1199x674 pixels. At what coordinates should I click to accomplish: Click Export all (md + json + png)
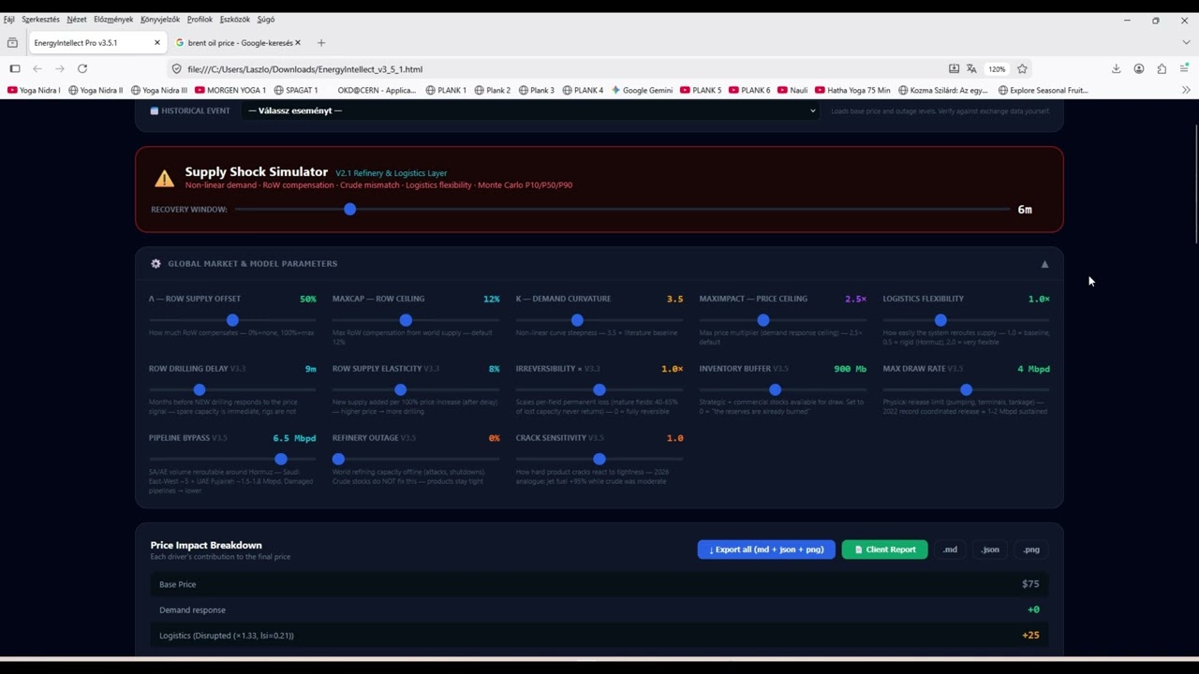click(766, 549)
